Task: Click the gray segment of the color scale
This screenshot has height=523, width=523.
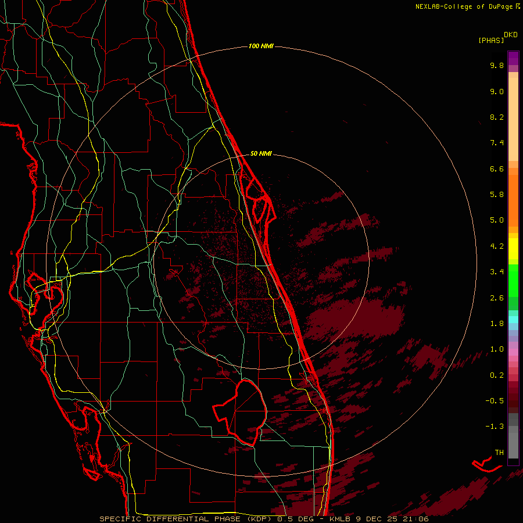Action: (x=513, y=436)
